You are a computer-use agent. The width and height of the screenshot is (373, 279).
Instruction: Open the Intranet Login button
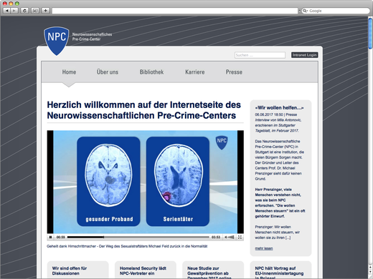(x=304, y=55)
